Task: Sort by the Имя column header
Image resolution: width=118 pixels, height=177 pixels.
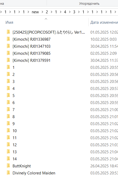Action: click(9, 22)
